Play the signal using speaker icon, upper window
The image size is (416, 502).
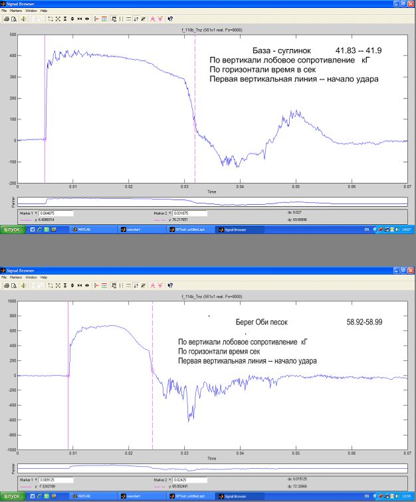23,19
